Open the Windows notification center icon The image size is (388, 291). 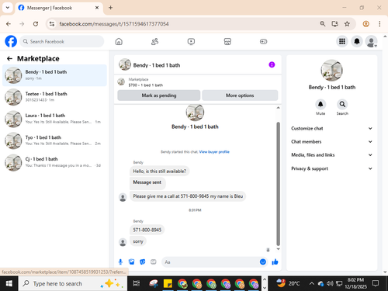click(x=376, y=284)
